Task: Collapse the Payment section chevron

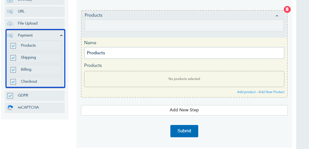Action: coord(61,35)
